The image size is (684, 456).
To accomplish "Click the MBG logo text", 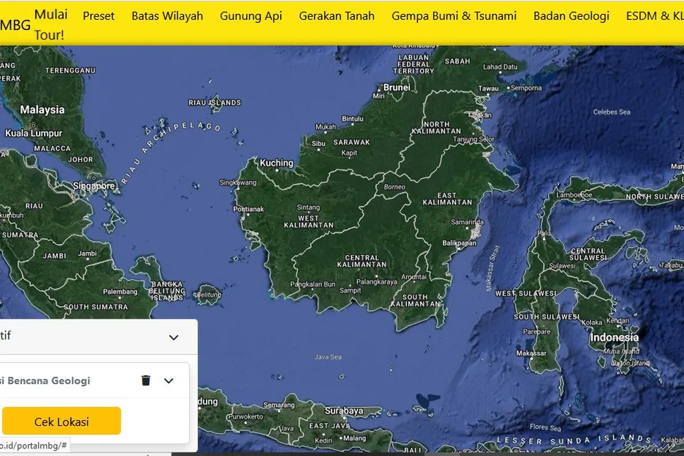I will coord(15,25).
